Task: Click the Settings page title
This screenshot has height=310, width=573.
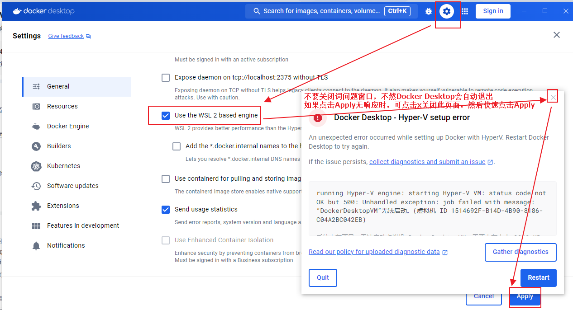Action: (27, 36)
